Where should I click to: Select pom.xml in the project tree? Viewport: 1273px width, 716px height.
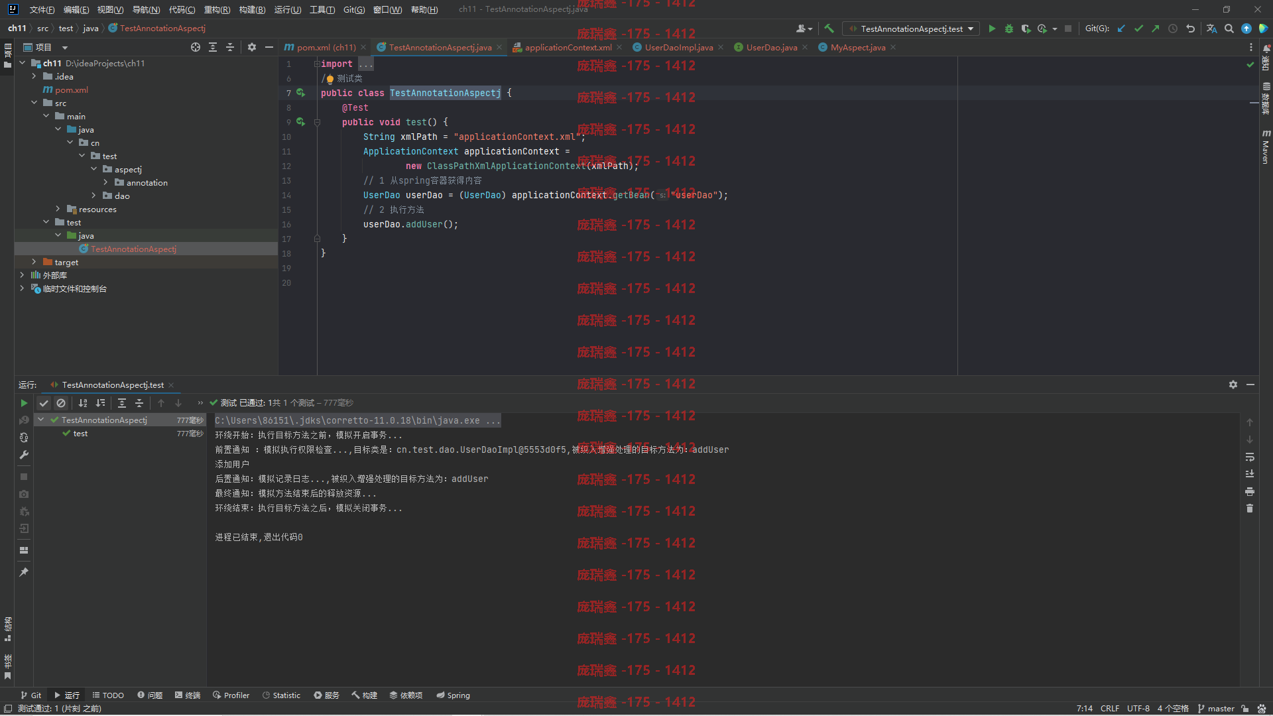(x=71, y=89)
